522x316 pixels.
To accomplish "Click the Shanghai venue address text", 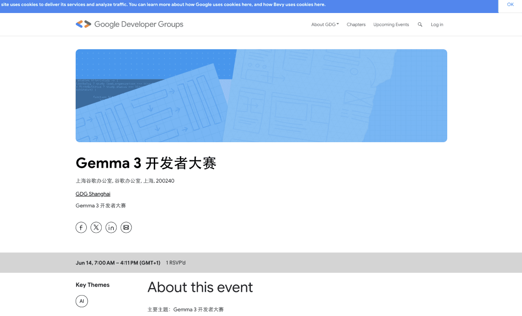I will 125,181.
